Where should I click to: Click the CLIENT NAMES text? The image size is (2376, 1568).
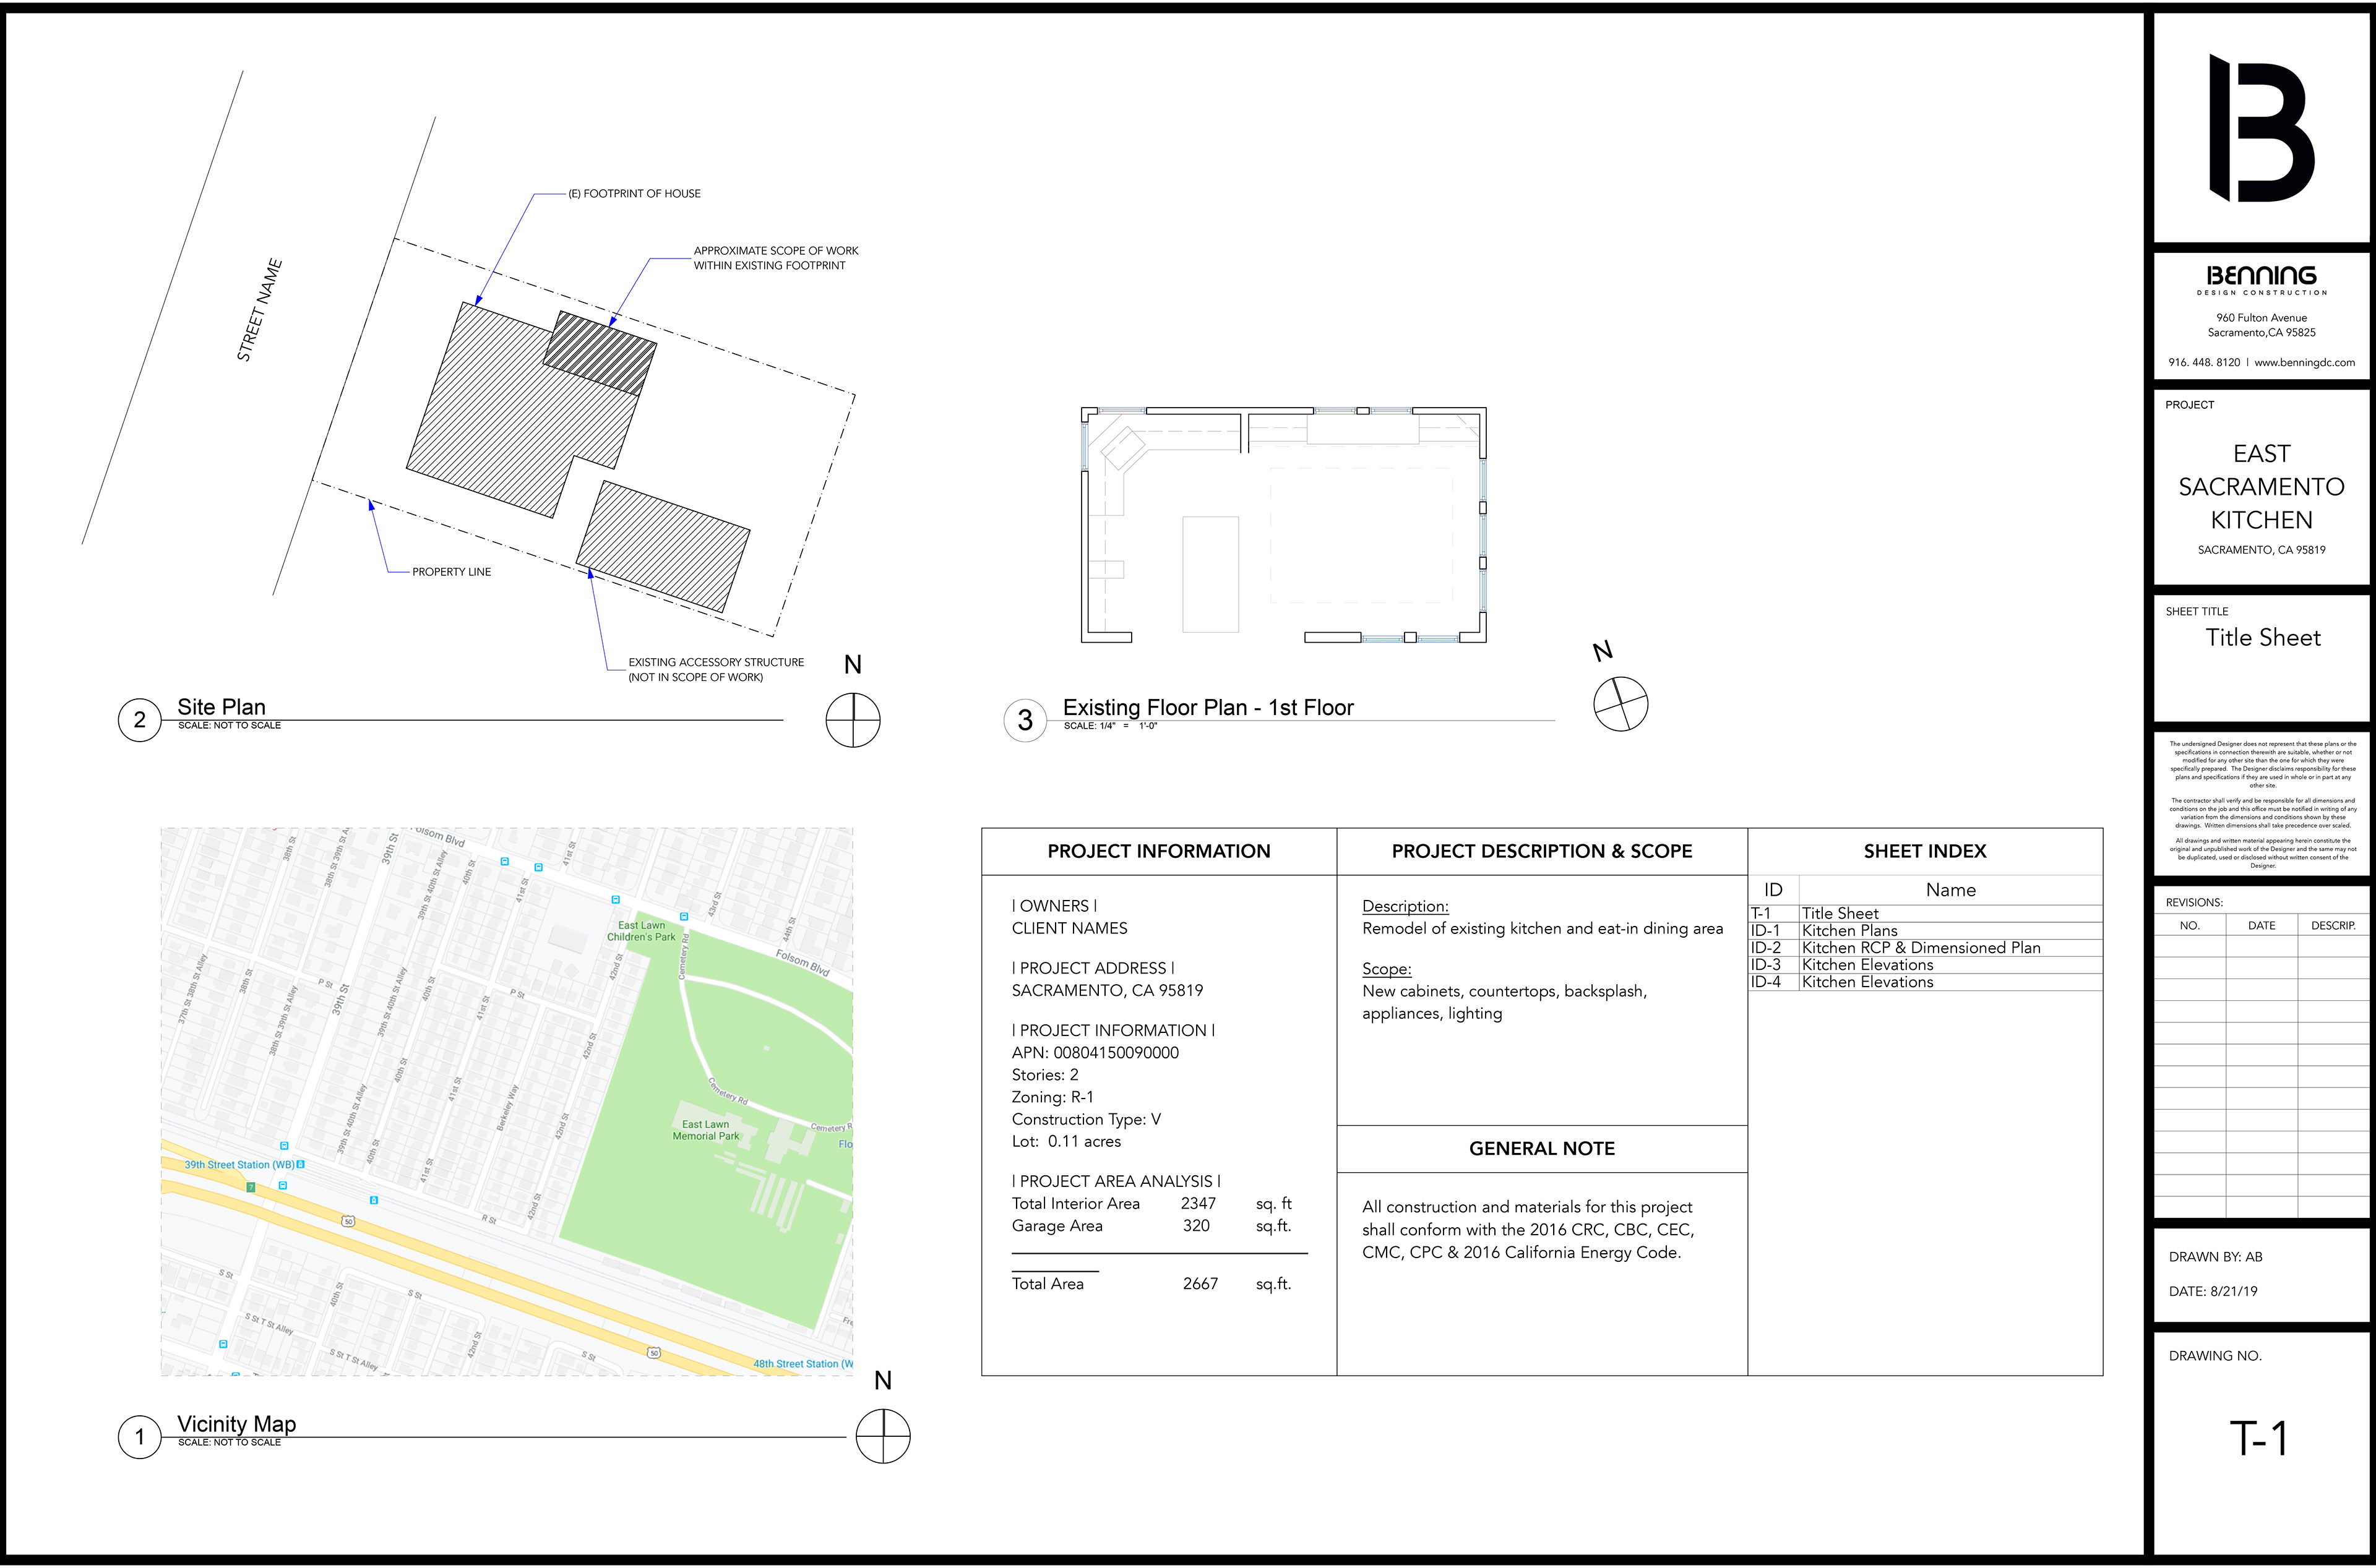tap(1069, 928)
